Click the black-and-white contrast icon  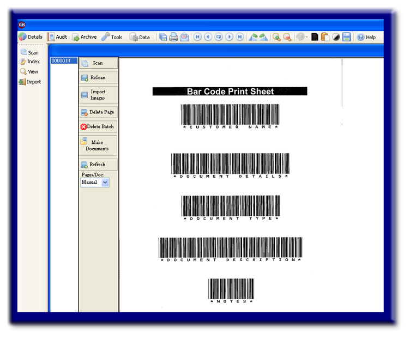(336, 37)
